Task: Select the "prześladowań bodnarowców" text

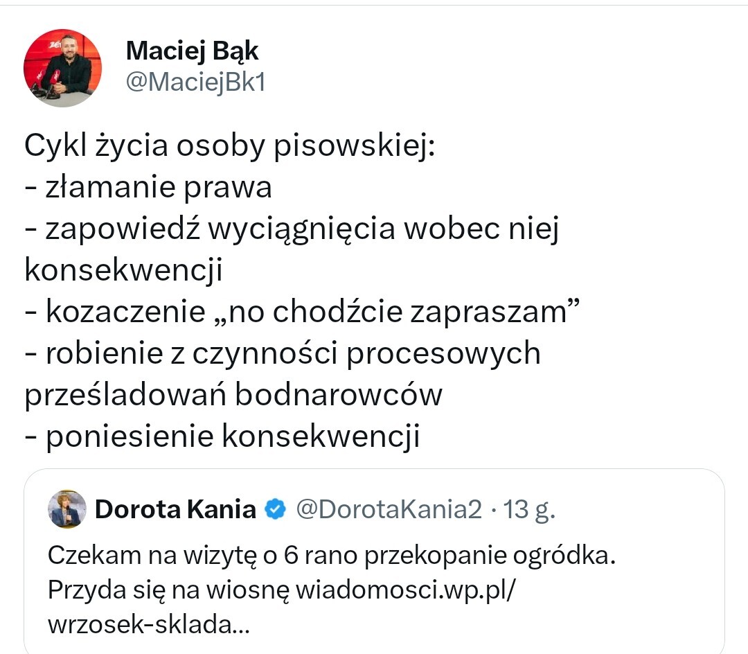Action: [x=233, y=395]
